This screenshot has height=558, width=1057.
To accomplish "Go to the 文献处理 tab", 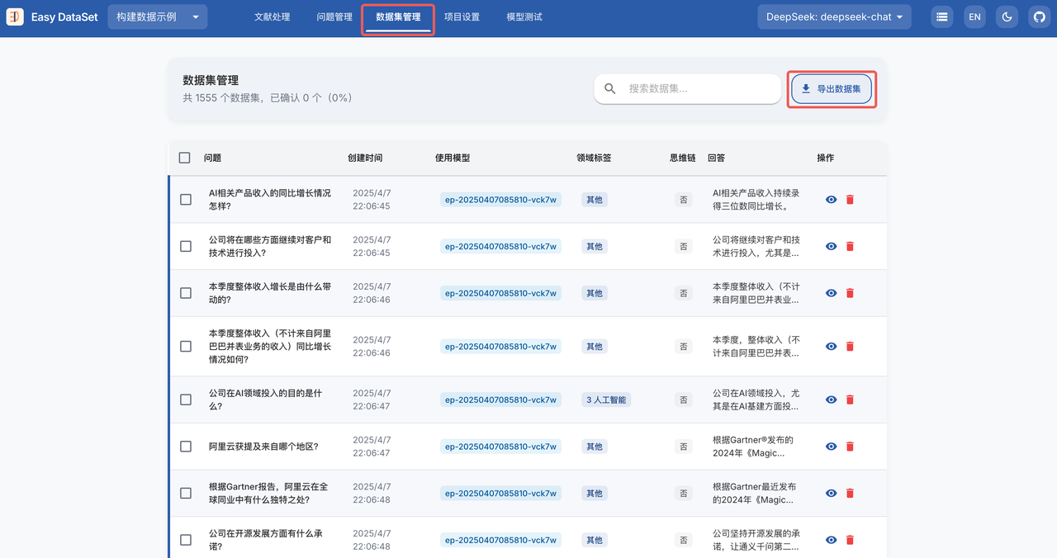I will coord(272,17).
